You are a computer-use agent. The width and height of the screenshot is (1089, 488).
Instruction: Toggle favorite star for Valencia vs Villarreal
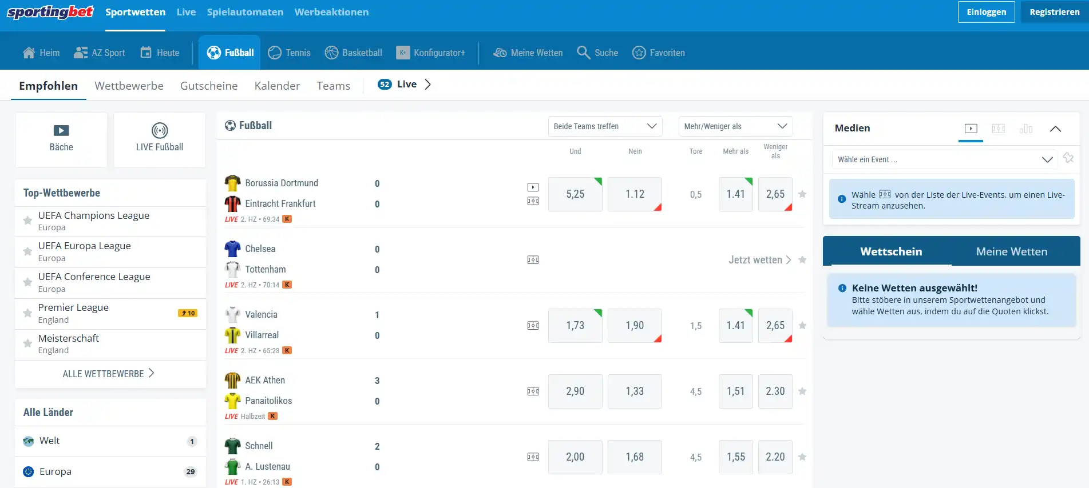tap(802, 326)
